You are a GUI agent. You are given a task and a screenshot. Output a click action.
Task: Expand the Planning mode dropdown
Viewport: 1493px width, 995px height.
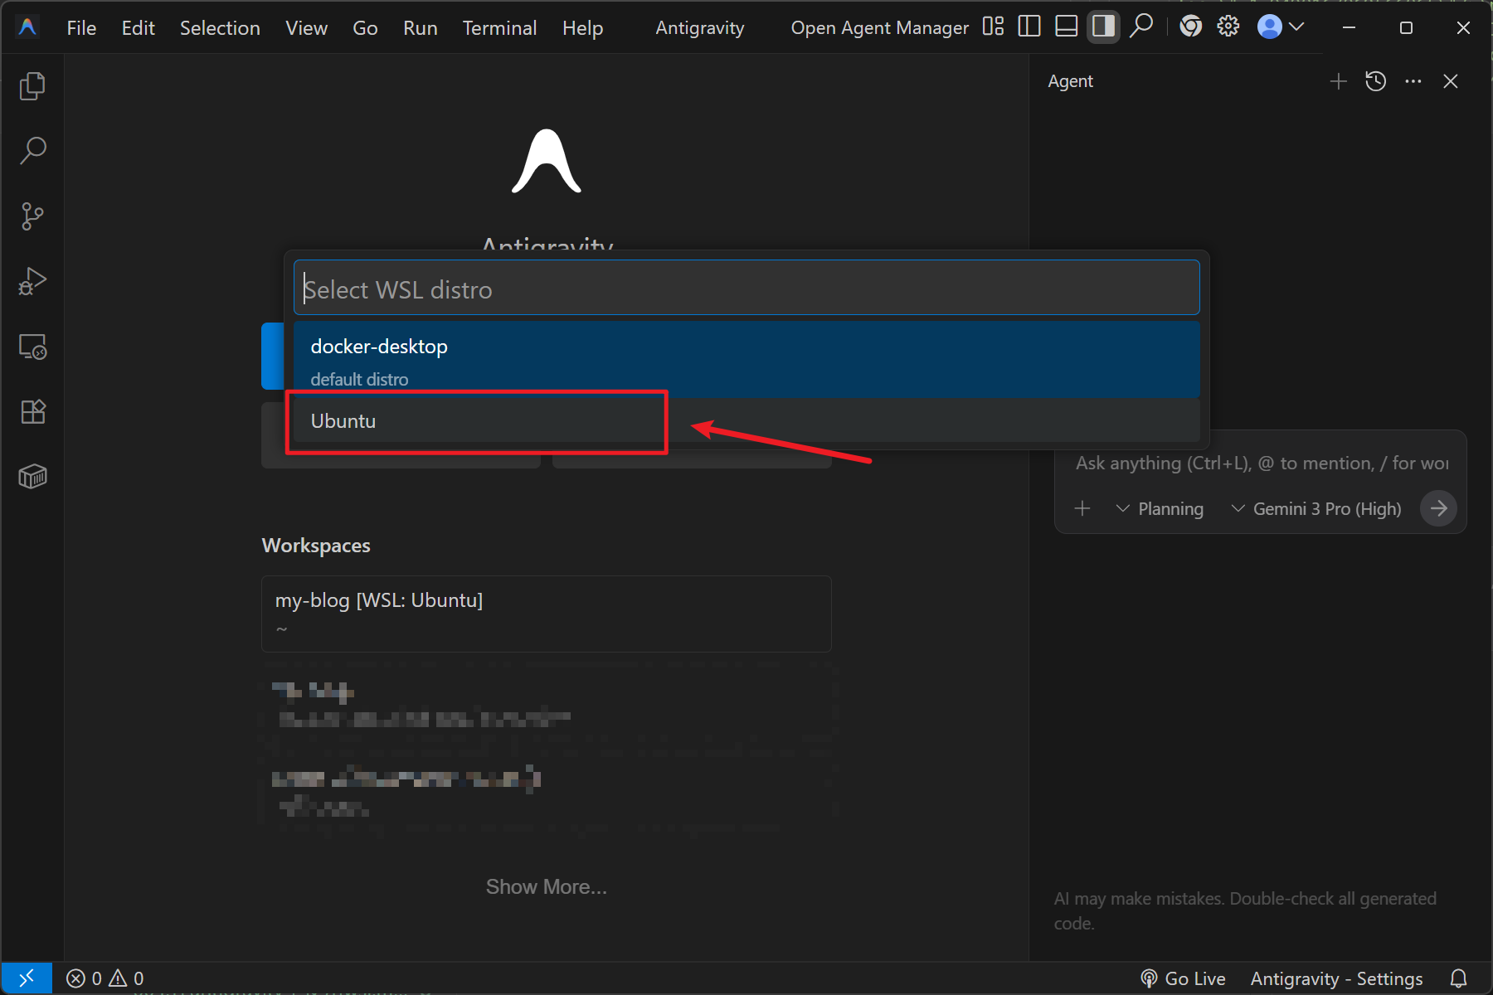(1160, 508)
